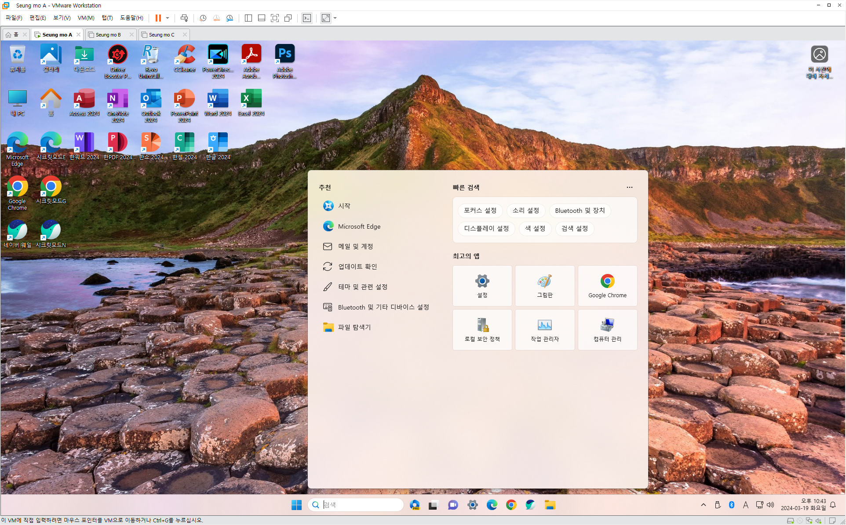
Task: Click the stretch guest display icon
Action: pyautogui.click(x=326, y=18)
